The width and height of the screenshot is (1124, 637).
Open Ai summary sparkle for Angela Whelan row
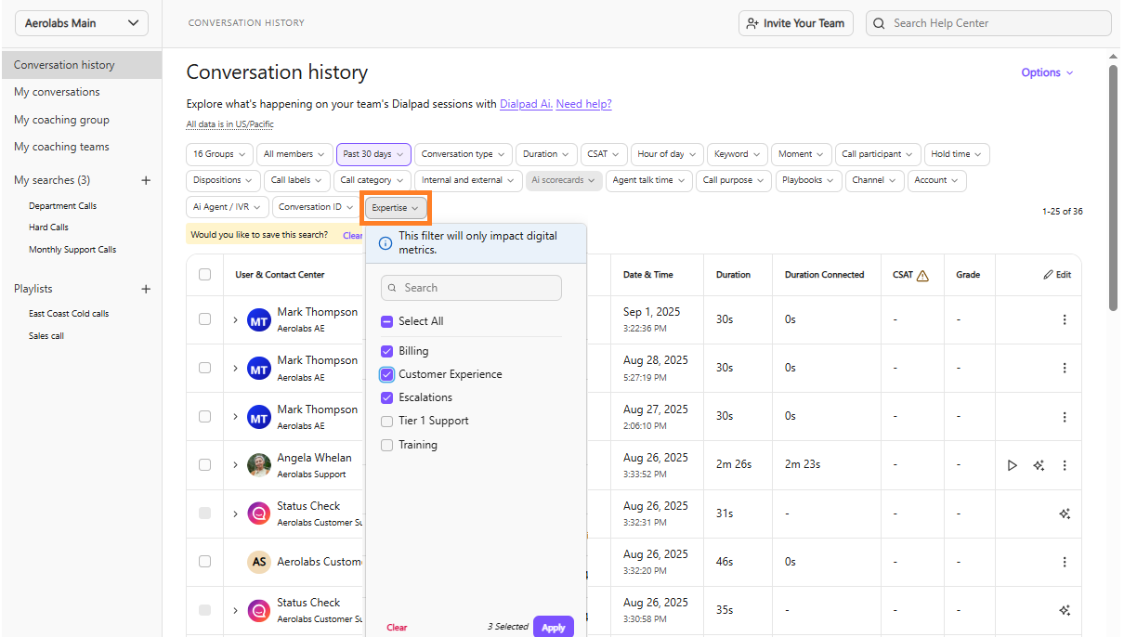[1039, 465]
